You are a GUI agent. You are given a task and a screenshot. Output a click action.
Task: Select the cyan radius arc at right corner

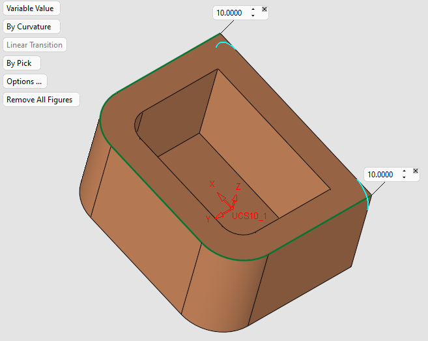[x=366, y=196]
